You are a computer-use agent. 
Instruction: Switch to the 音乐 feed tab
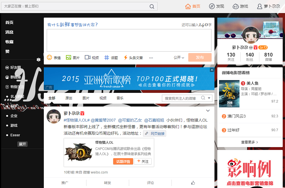(x=120, y=98)
